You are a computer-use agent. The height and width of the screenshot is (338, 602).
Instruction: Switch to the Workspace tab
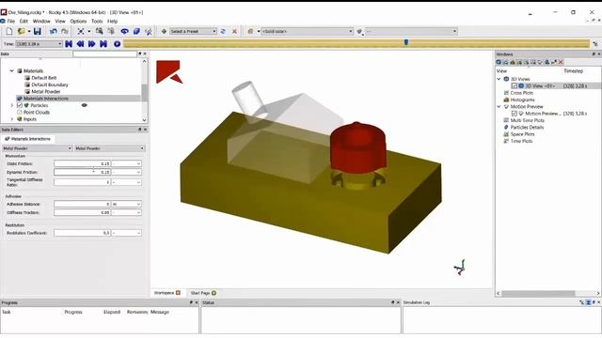point(167,293)
